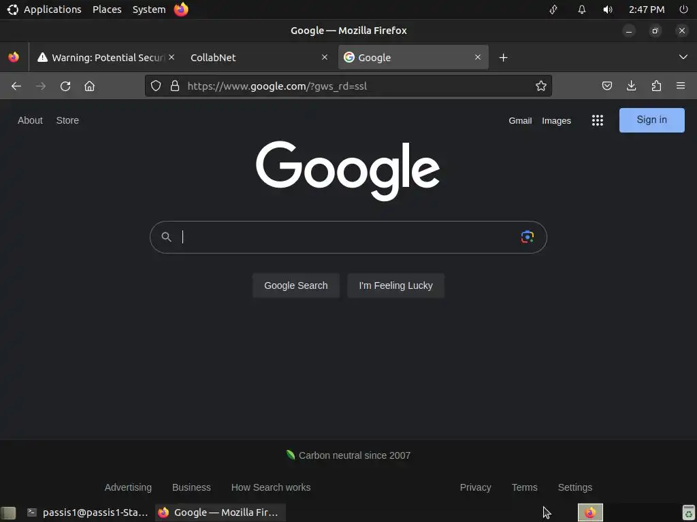The width and height of the screenshot is (697, 522).
Task: Select the workspace switcher Firefox thumbnail
Action: point(590,512)
